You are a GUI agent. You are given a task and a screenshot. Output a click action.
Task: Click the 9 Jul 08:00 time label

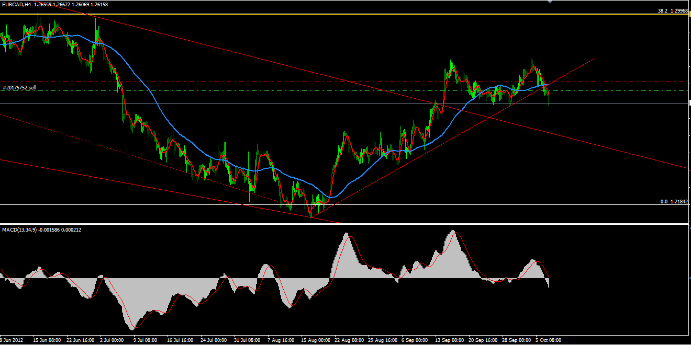147,340
